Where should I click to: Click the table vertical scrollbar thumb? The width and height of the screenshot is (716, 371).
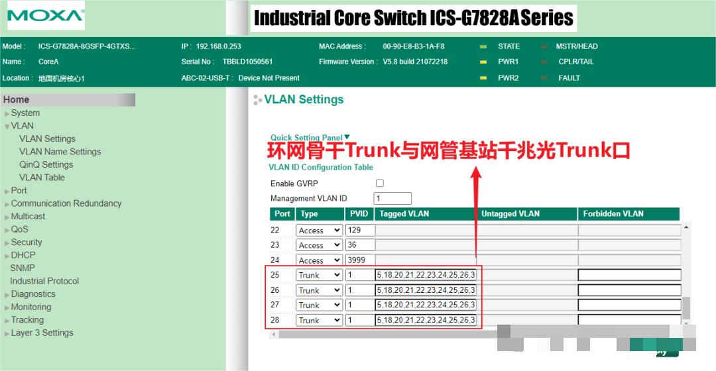coord(686,308)
